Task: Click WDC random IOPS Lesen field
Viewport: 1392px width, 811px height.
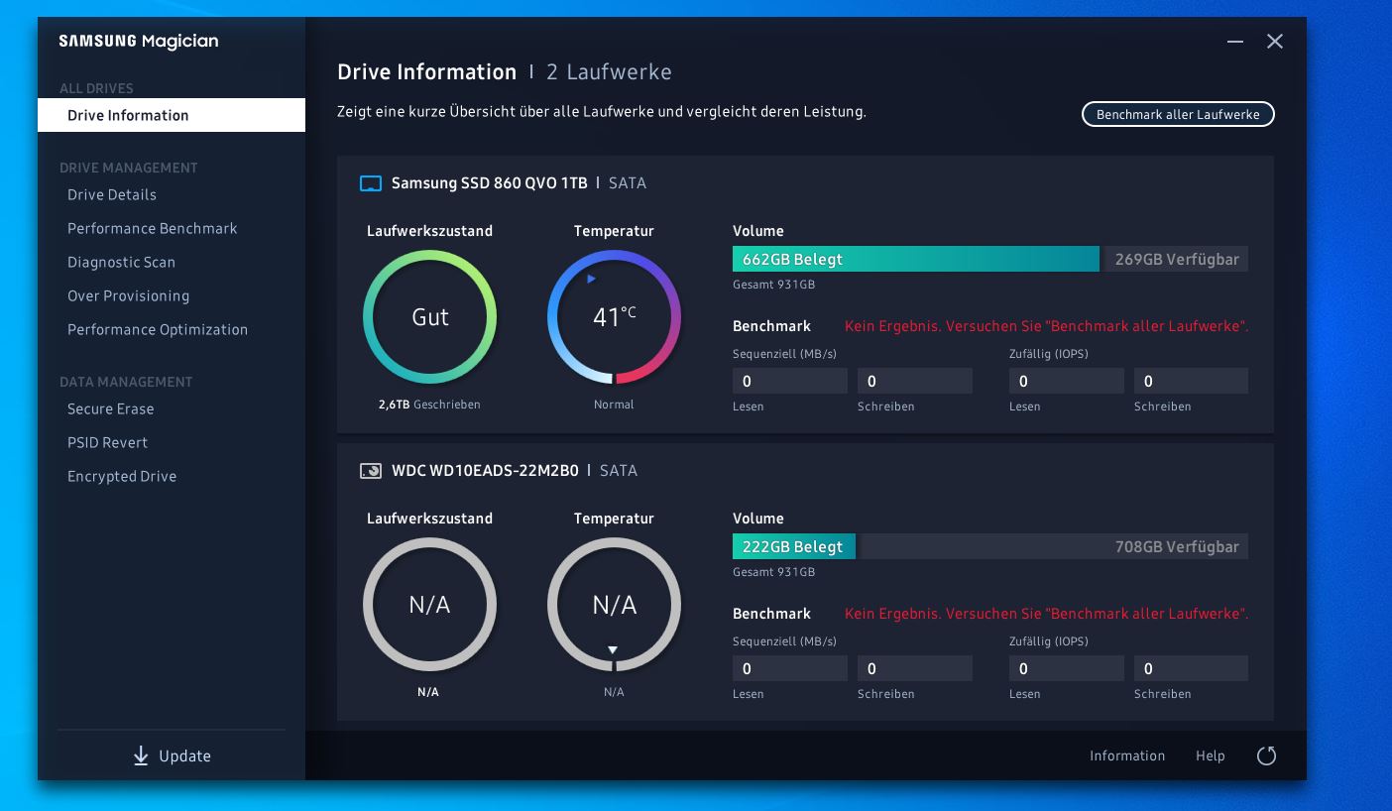Action: [1067, 668]
